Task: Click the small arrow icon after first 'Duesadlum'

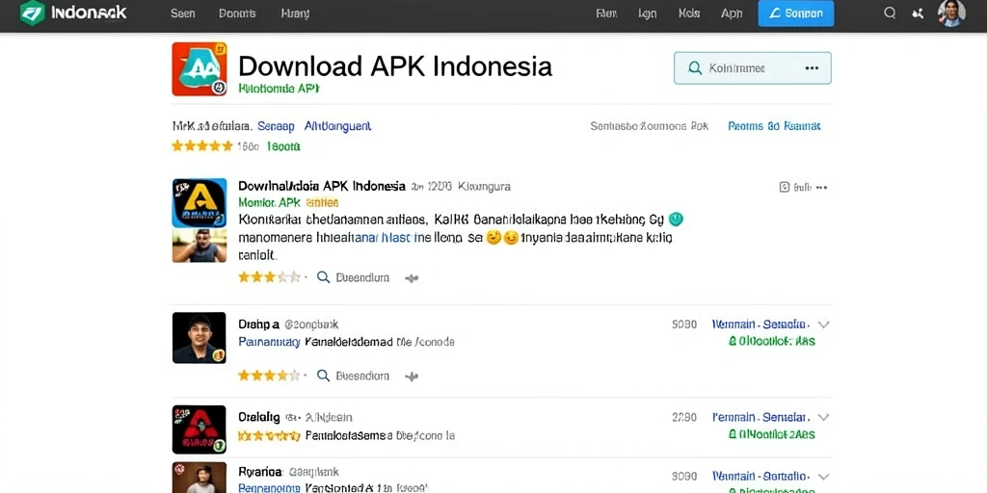Action: [412, 278]
